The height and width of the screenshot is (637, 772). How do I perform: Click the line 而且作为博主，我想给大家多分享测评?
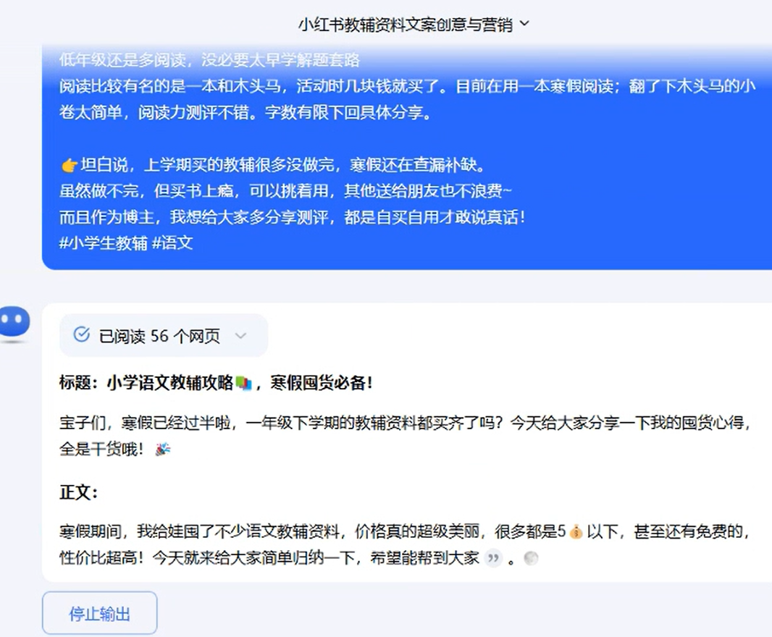tap(293, 217)
